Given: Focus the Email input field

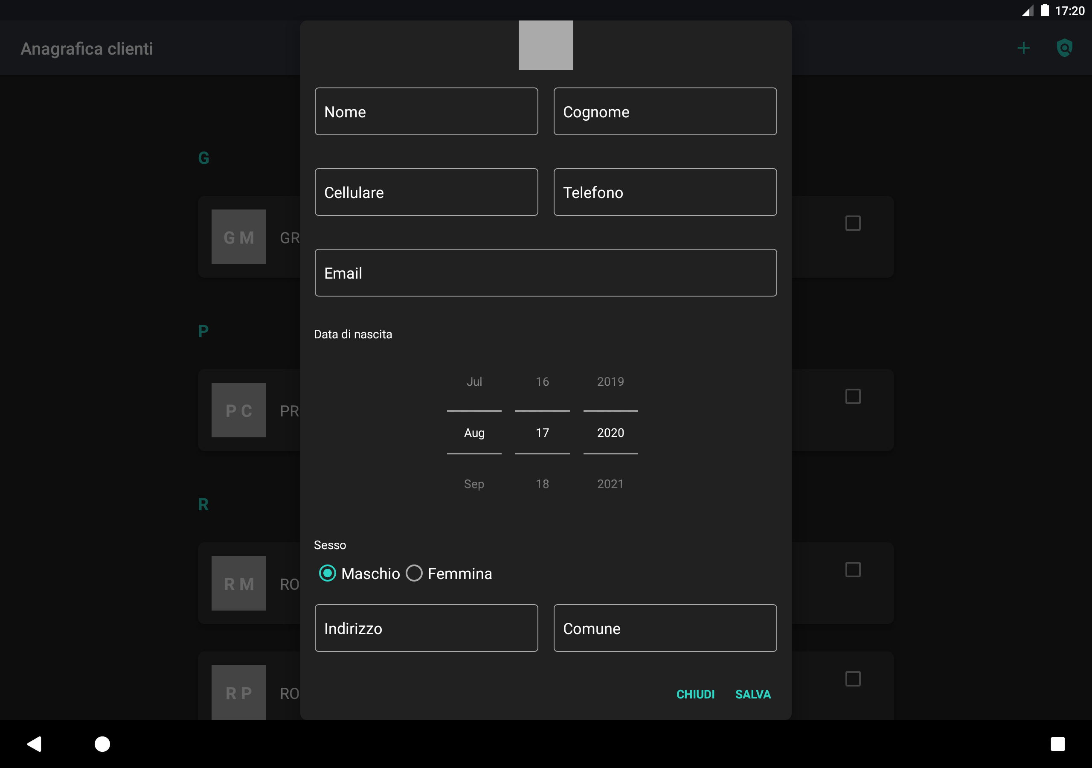Looking at the screenshot, I should (x=546, y=273).
